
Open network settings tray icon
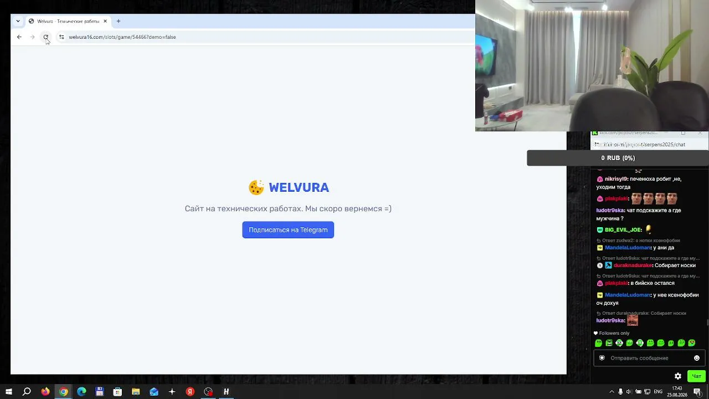[647, 392]
